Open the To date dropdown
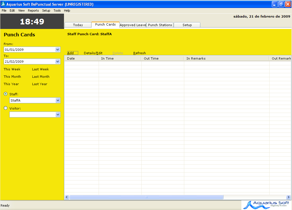This screenshot has width=292, height=210. (57, 61)
